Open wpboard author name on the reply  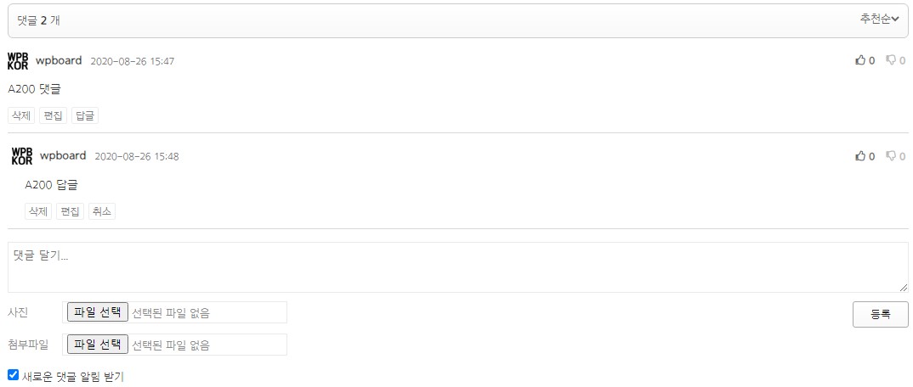click(63, 155)
